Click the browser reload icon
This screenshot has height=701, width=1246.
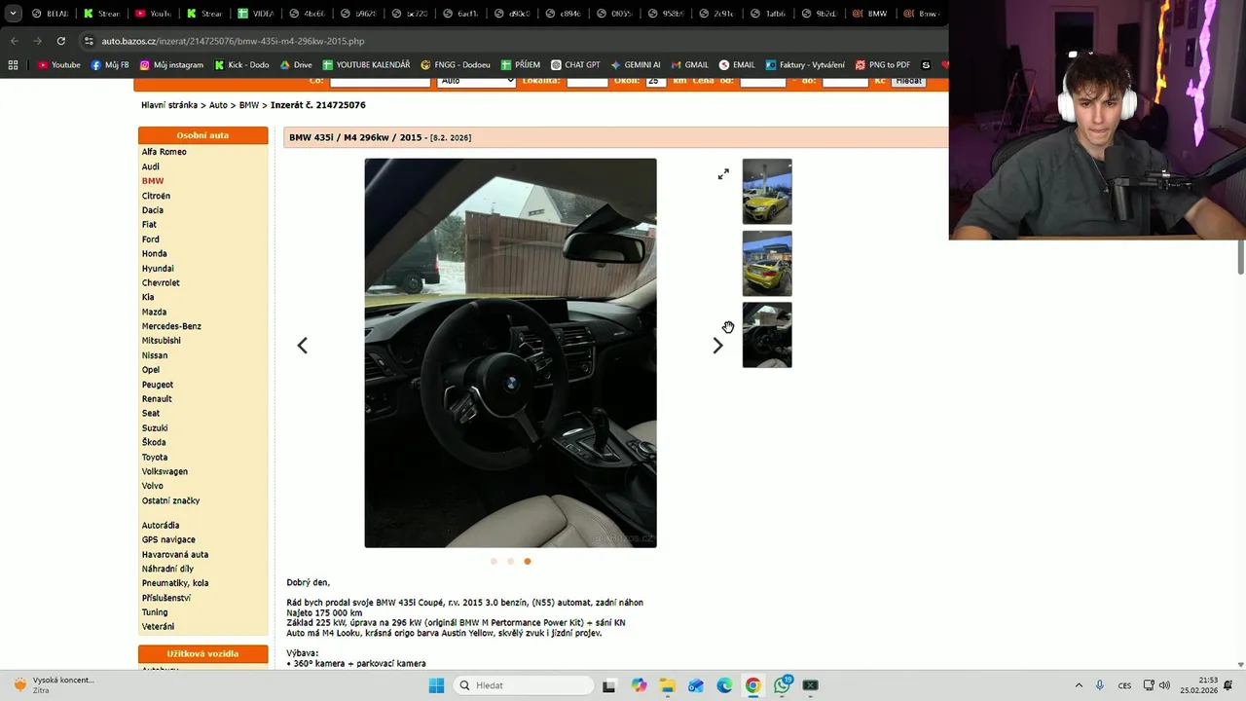(x=60, y=41)
